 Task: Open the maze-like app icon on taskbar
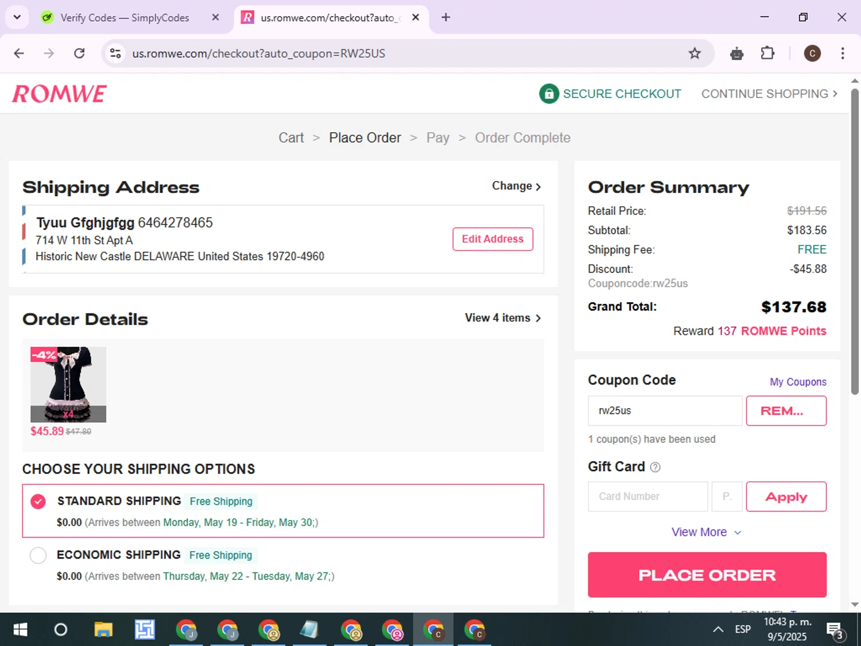[x=145, y=630]
